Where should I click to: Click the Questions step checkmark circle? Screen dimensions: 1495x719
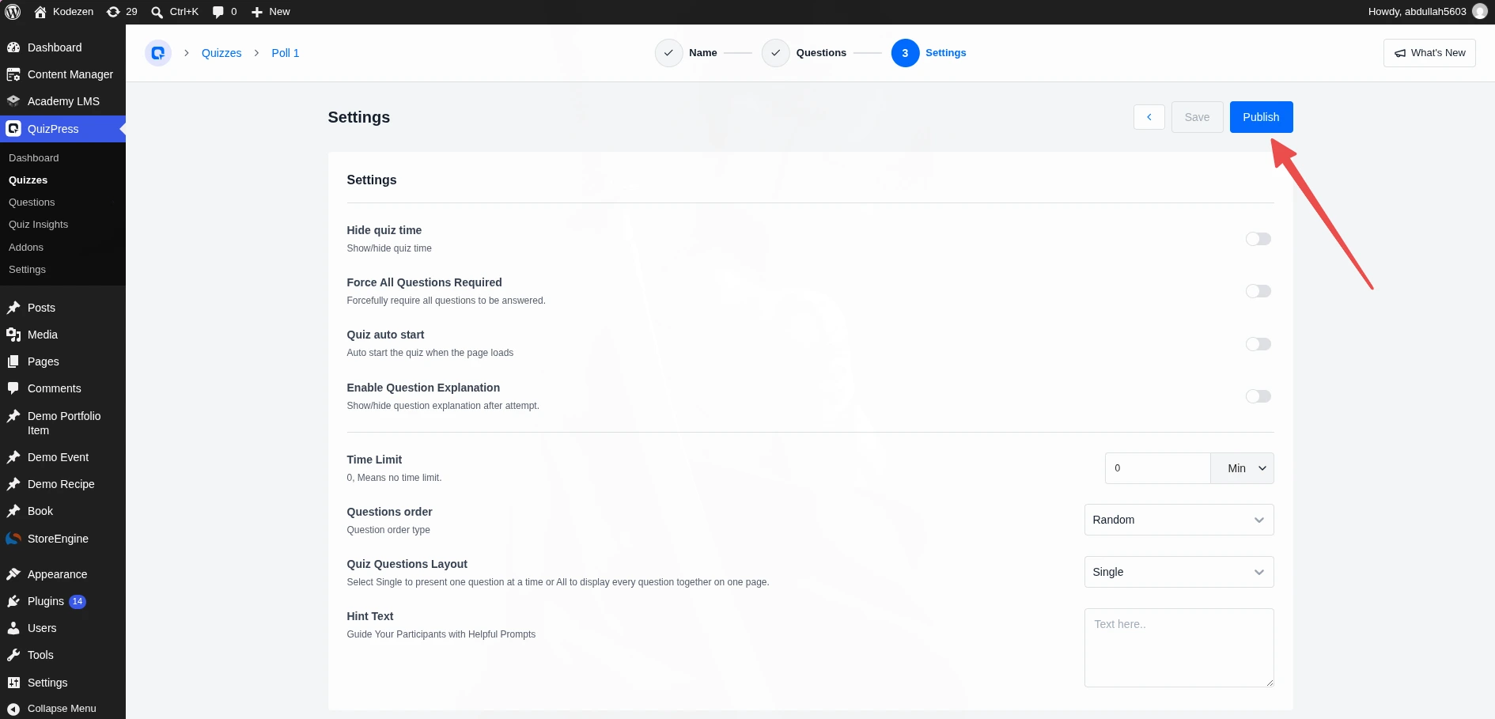click(x=776, y=53)
